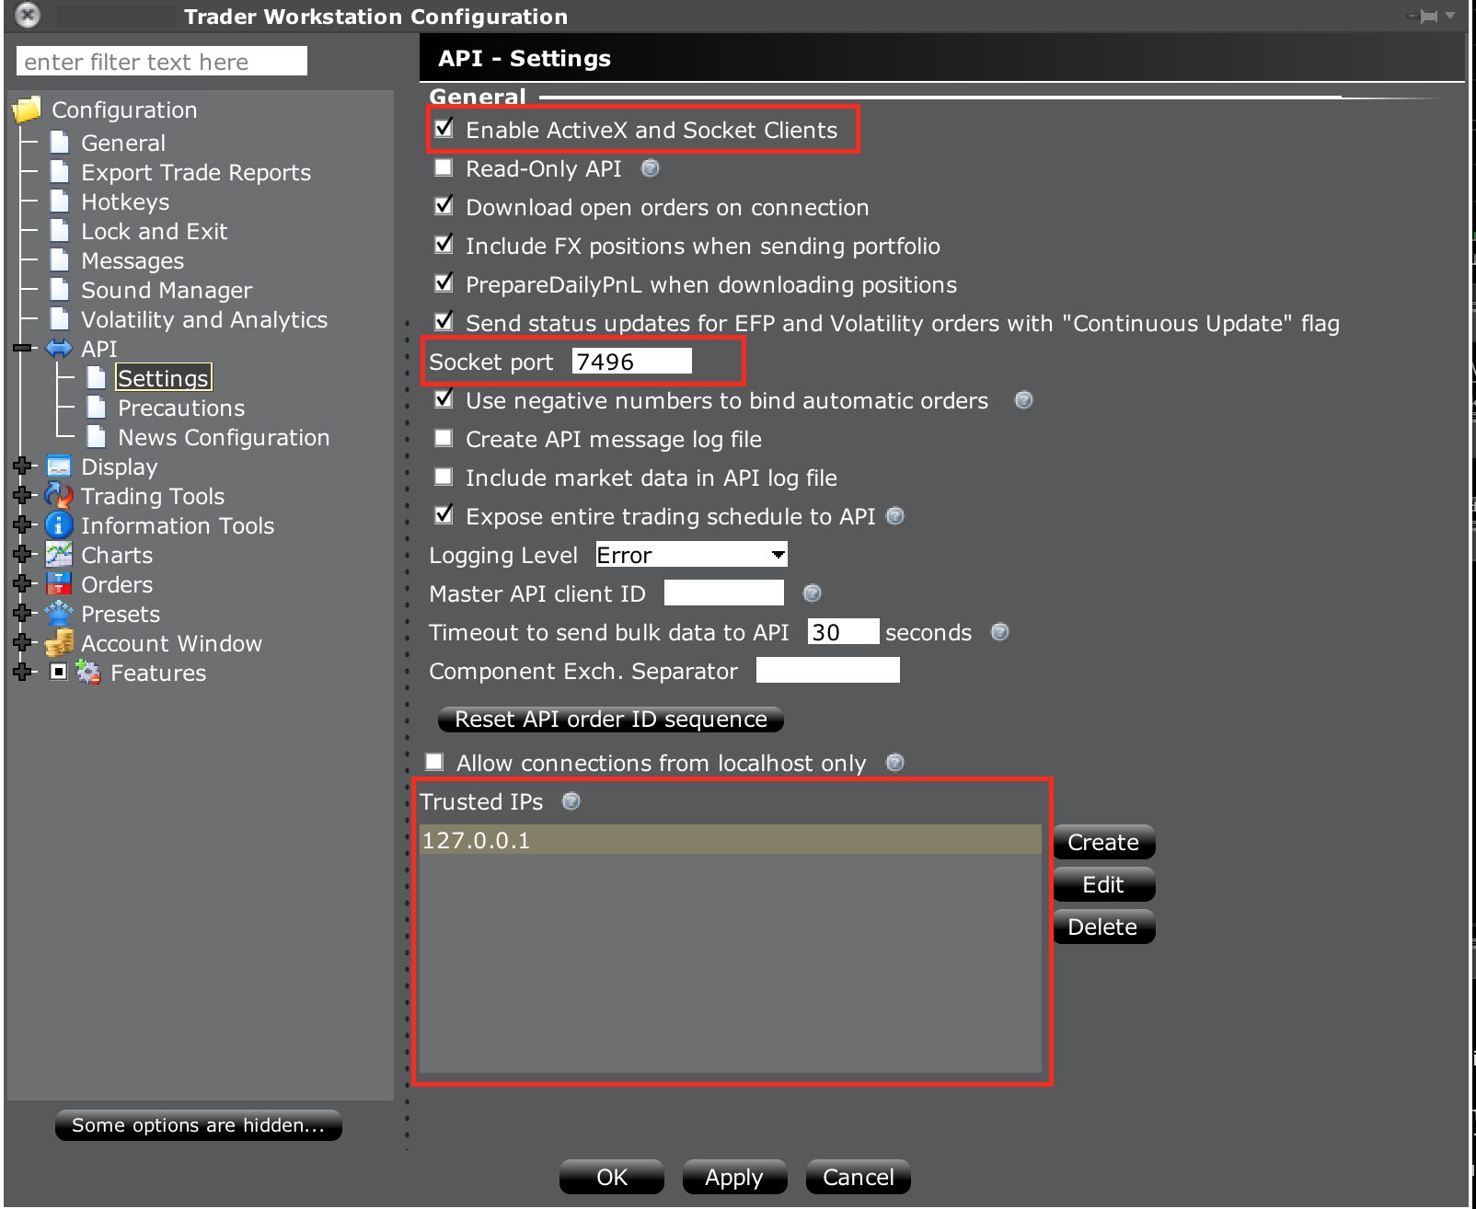Click the API arrows icon in tree
This screenshot has height=1209, width=1476.
click(x=59, y=349)
